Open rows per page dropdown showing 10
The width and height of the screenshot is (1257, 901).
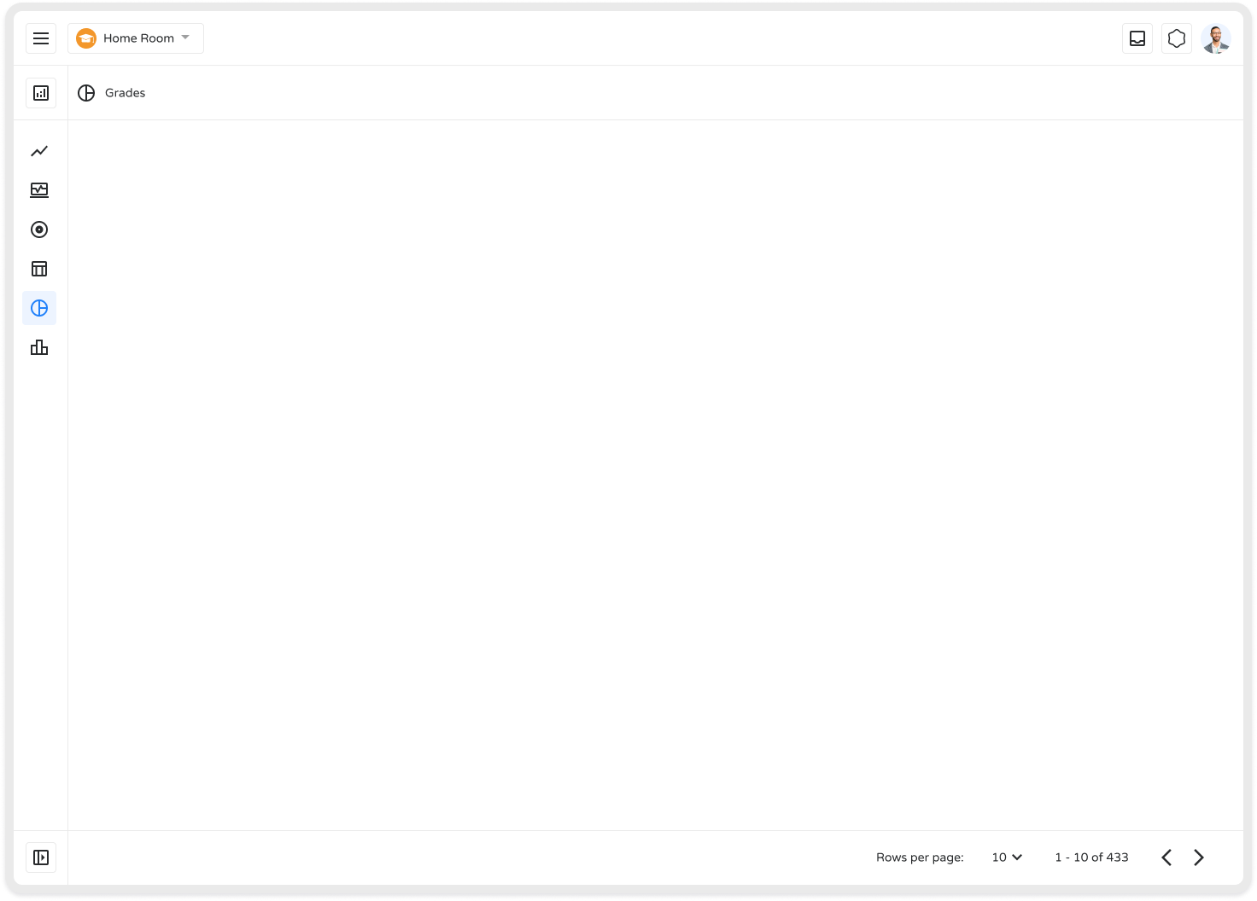1007,857
